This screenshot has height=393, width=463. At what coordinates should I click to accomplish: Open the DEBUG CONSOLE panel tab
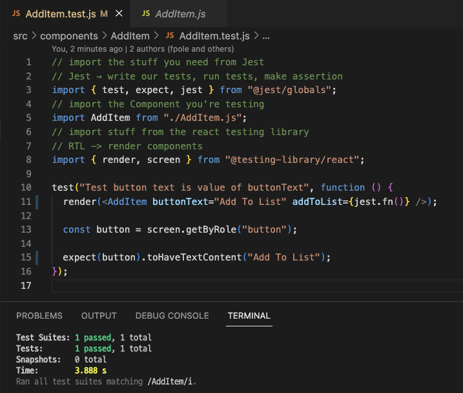pos(172,315)
